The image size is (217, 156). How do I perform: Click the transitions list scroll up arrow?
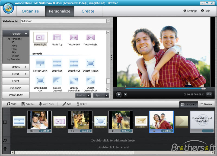tap(108, 32)
